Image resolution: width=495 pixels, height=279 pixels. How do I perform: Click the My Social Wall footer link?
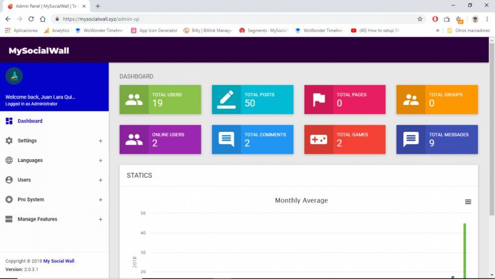tap(59, 261)
